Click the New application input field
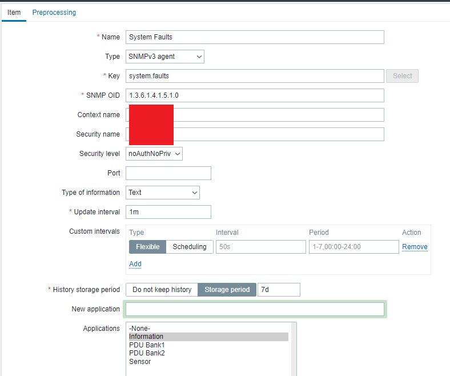Image resolution: width=450 pixels, height=376 pixels. [x=255, y=309]
